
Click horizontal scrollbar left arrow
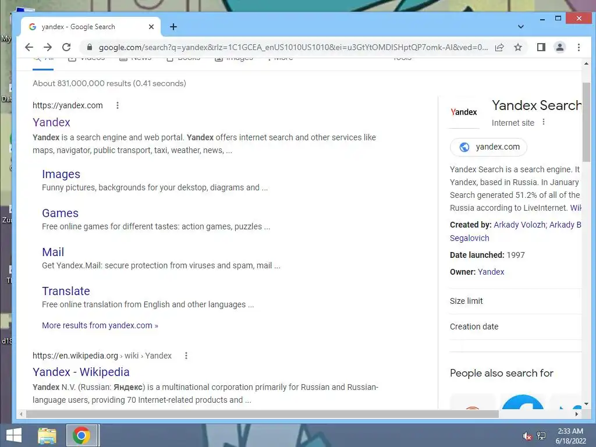point(22,414)
